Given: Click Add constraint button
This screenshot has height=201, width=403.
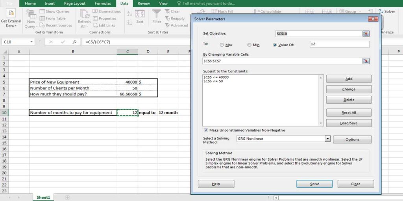Looking at the screenshot, I should (x=349, y=79).
